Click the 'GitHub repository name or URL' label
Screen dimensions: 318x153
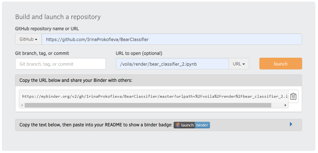coord(47,29)
